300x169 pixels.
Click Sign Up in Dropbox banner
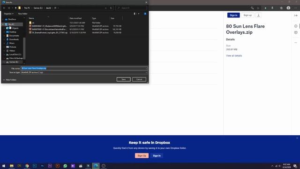tap(142, 155)
